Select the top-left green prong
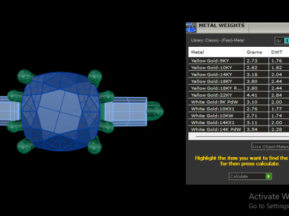The image size is (289, 216). [x=25, y=76]
